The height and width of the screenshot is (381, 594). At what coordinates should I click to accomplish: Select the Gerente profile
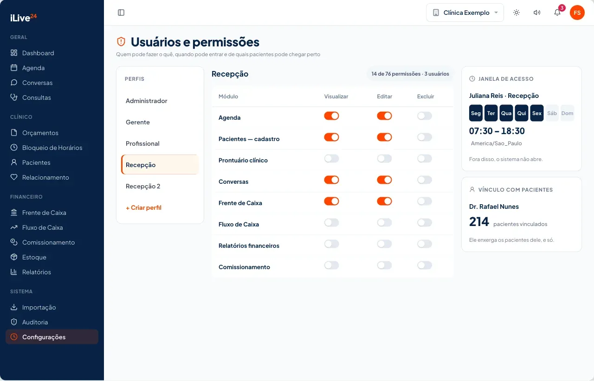160,122
